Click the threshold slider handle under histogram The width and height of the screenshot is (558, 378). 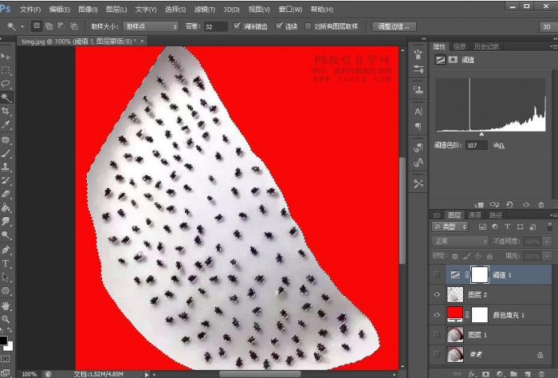[481, 134]
